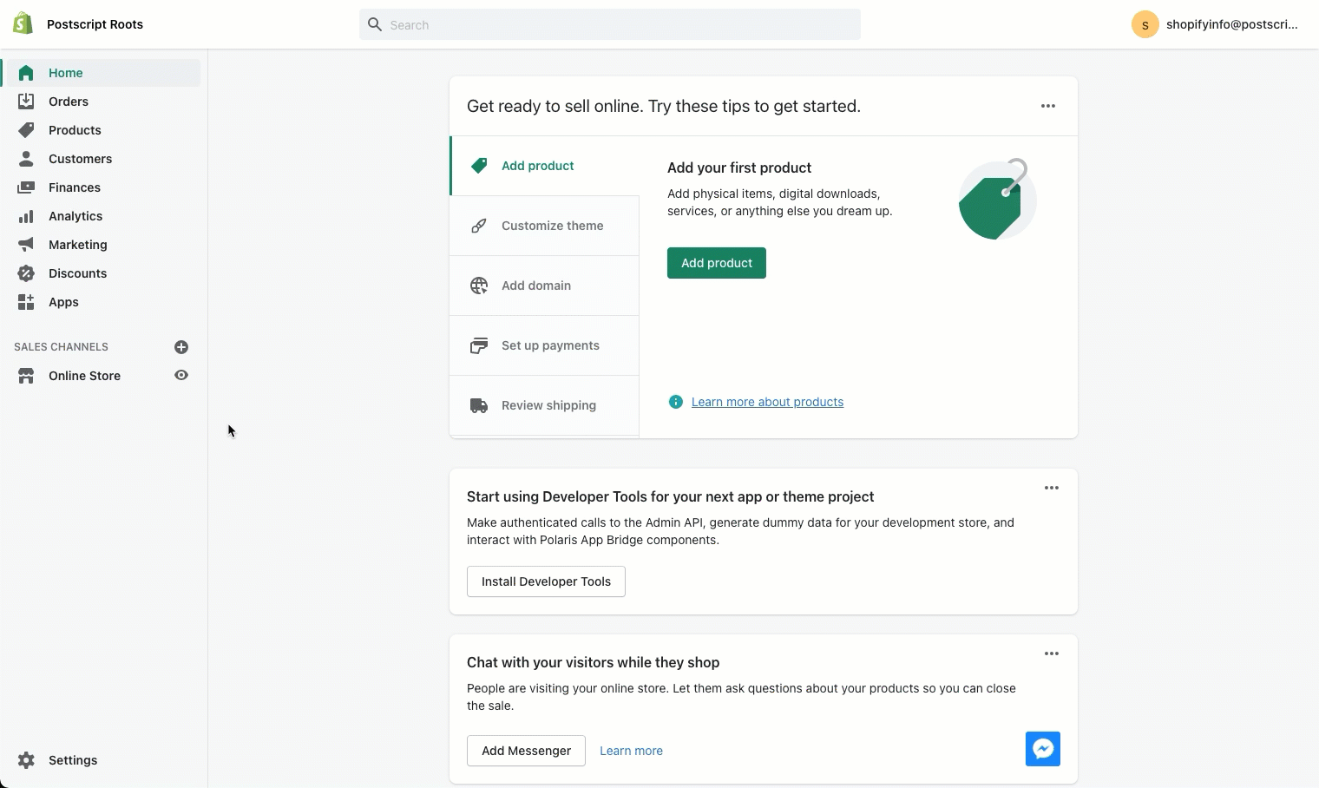
Task: Click the user avatar circle
Action: [x=1145, y=24]
